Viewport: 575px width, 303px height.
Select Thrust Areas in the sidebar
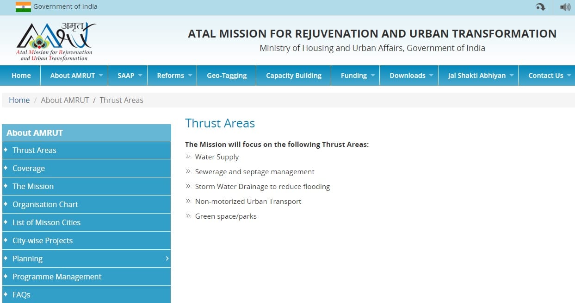click(87, 150)
